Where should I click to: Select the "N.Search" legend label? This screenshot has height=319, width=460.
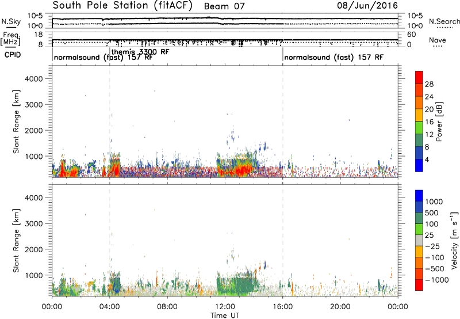pos(444,21)
